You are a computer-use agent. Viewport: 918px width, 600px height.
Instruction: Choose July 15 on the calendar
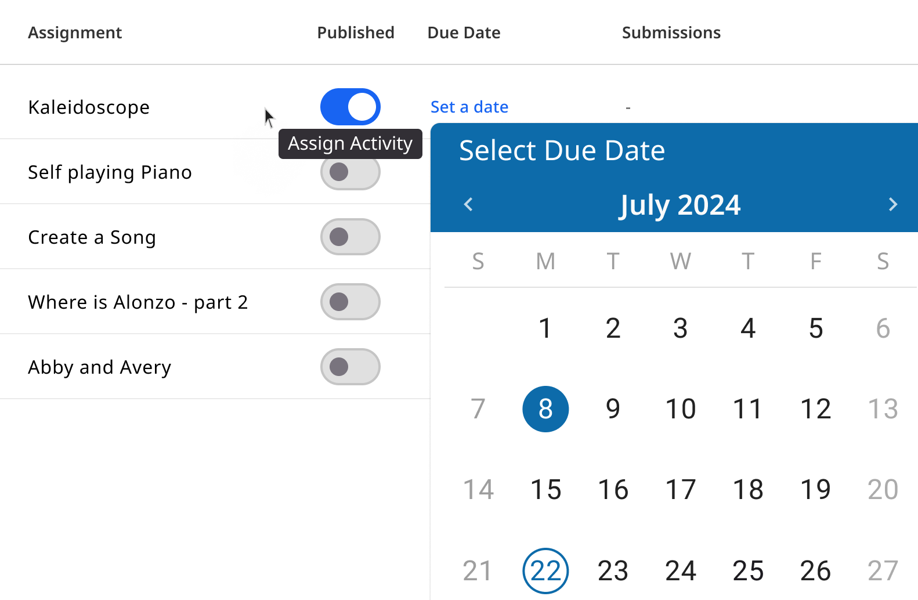pos(545,490)
